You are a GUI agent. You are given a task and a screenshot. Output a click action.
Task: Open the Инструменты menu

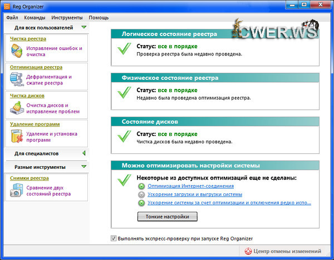pyautogui.click(x=67, y=17)
